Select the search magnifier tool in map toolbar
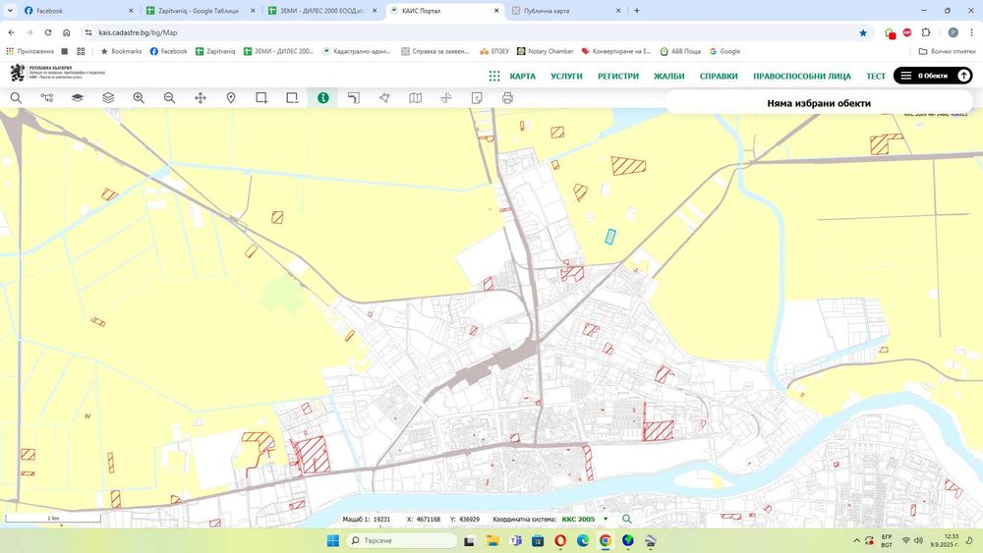This screenshot has height=553, width=983. 16,98
